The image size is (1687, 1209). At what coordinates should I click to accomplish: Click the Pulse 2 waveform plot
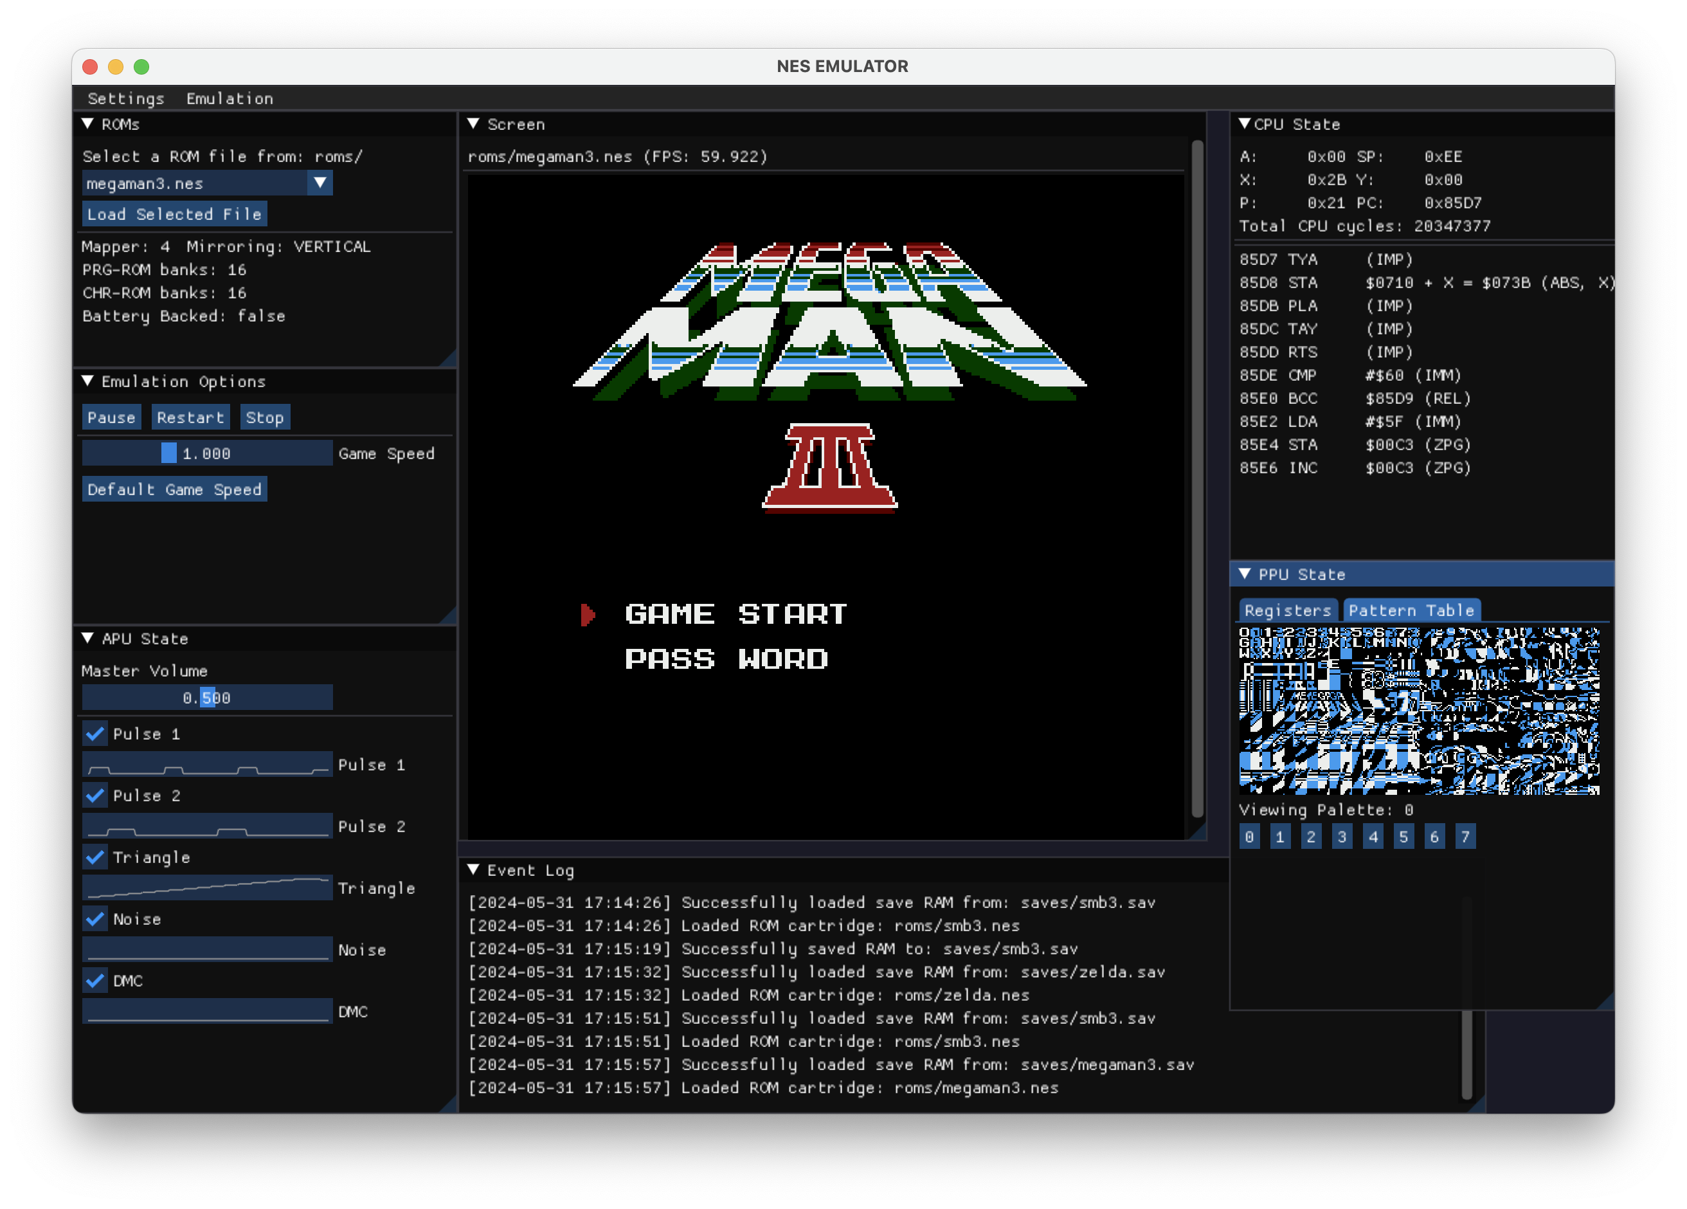(207, 826)
